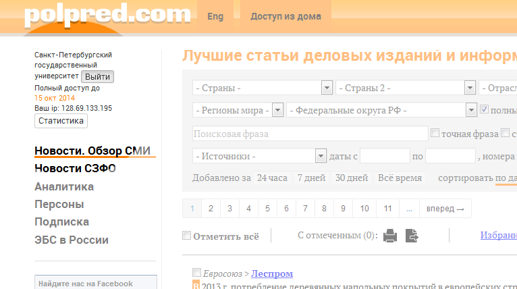Viewport: 517px width, 289px height.
Task: Go to page 5 of results
Action: pos(268,209)
